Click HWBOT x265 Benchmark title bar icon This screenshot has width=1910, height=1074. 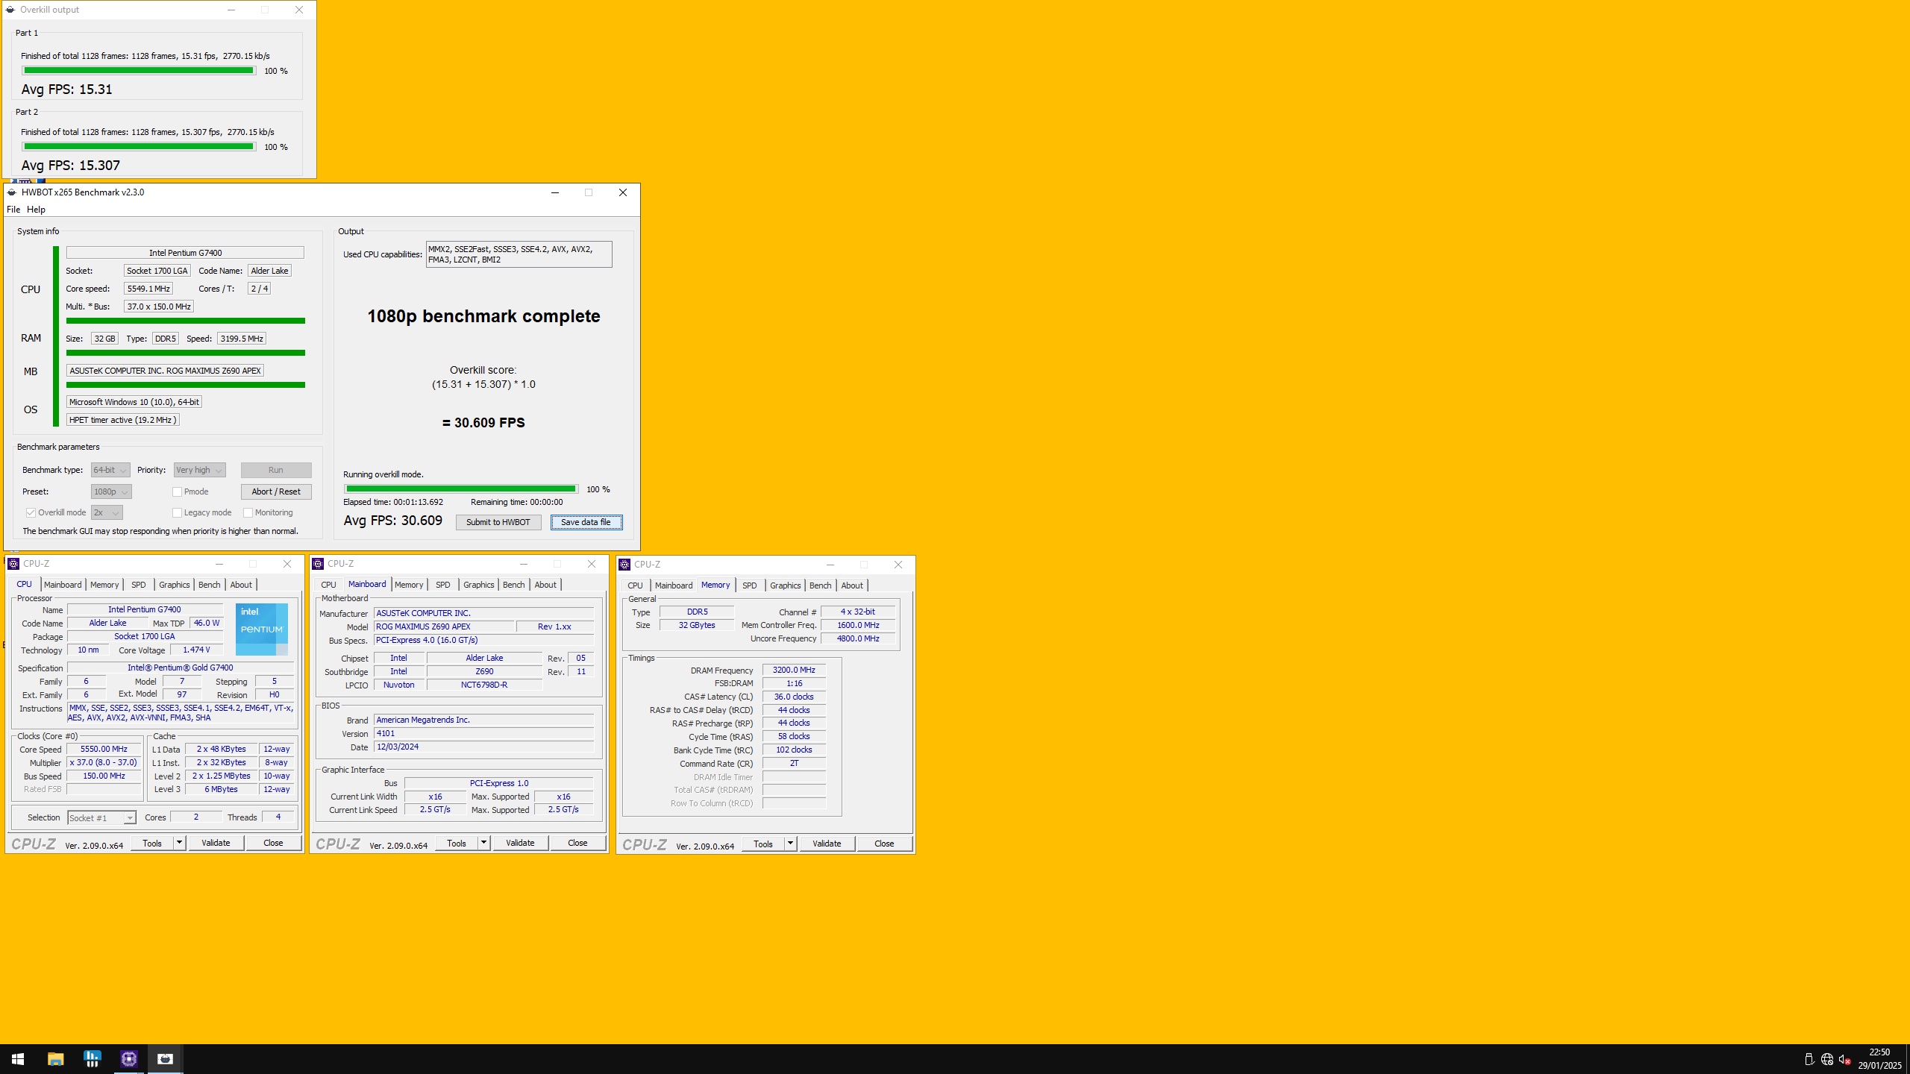pos(12,192)
